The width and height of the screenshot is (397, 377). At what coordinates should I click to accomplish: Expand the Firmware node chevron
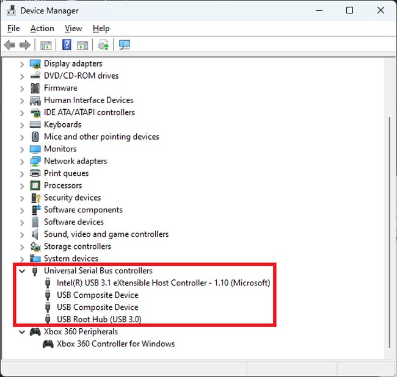pos(22,88)
